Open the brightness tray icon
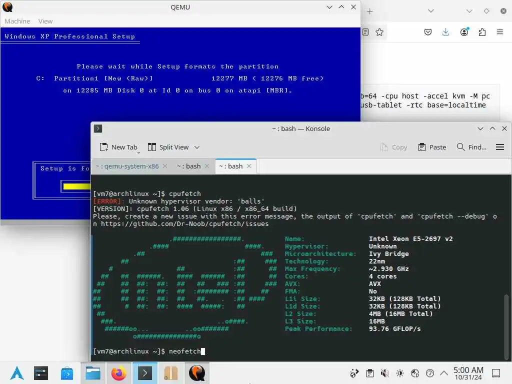Screen dimensions: 512x384 click(x=399, y=373)
